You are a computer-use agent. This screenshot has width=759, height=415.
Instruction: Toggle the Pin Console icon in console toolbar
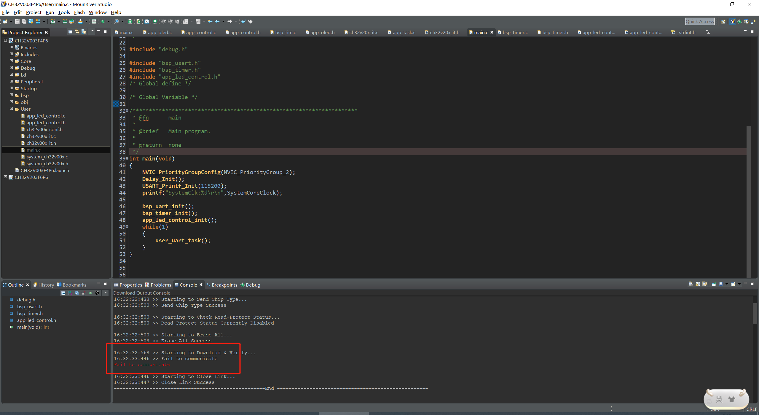(714, 284)
